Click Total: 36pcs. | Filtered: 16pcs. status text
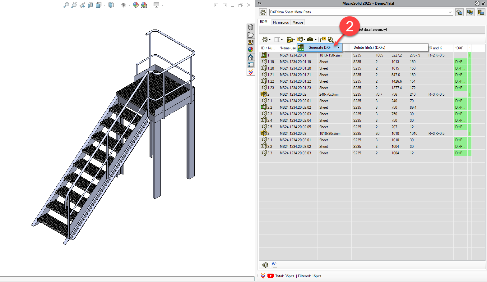The width and height of the screenshot is (487, 282). pyautogui.click(x=299, y=276)
